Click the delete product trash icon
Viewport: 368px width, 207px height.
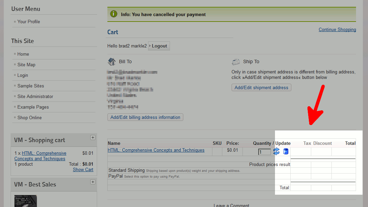pos(286,151)
